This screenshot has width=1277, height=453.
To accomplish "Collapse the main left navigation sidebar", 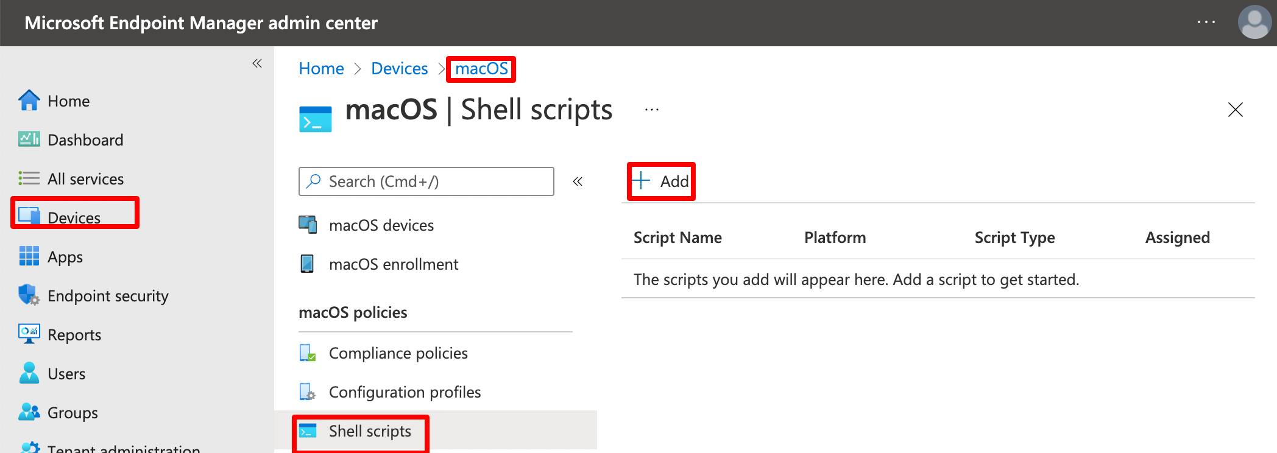I will (257, 63).
